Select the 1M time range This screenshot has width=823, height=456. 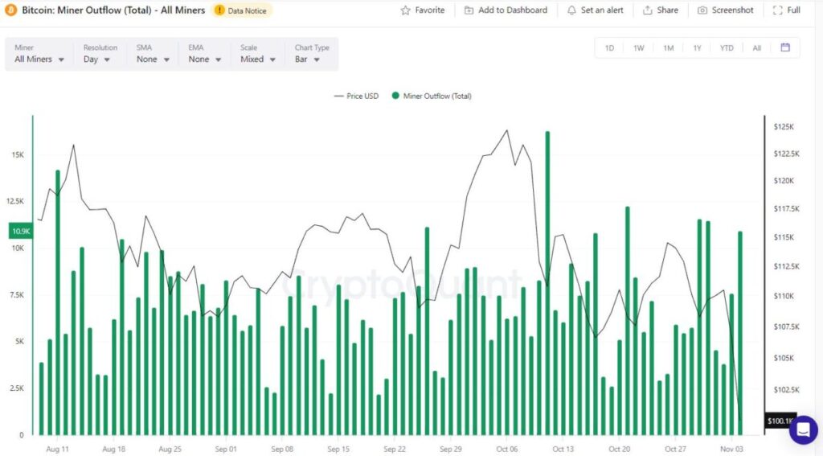(668, 48)
